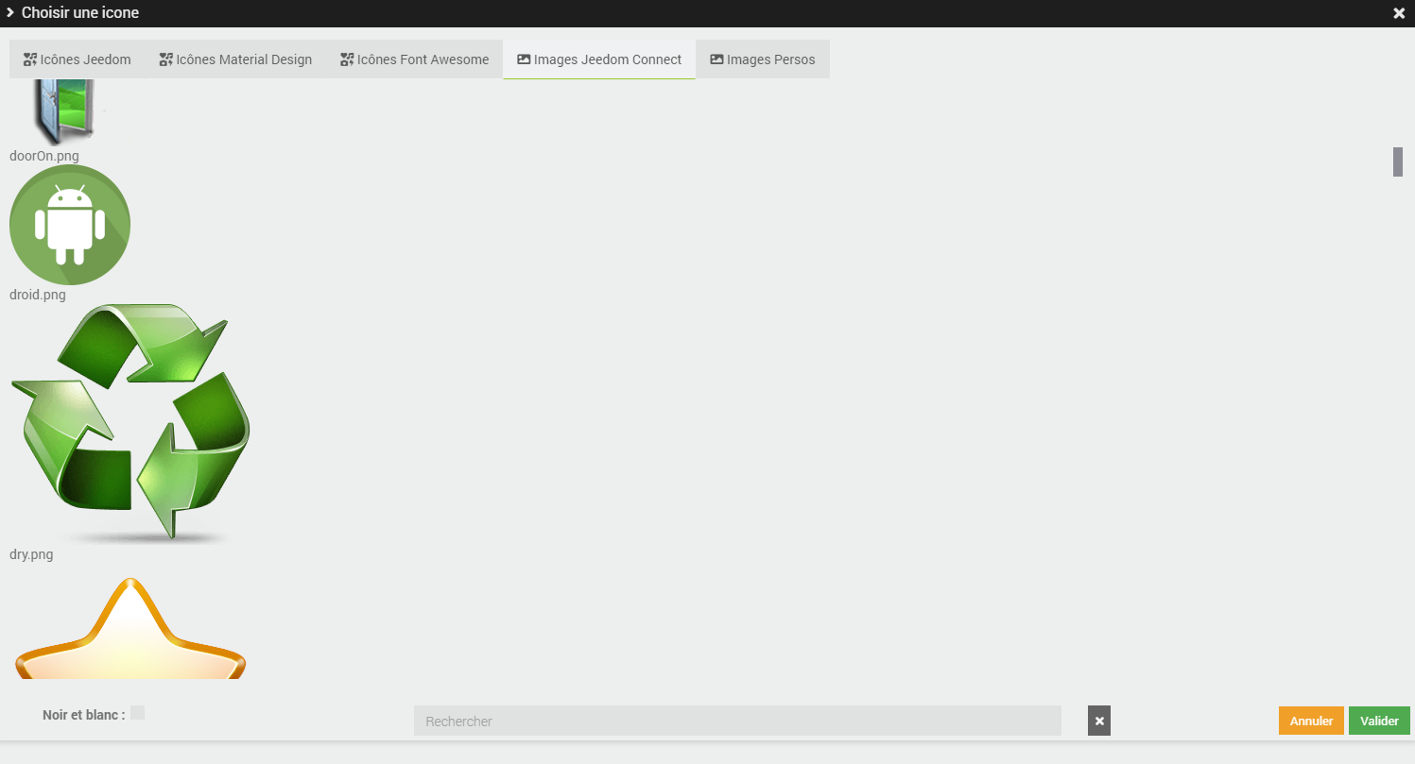Screen dimensions: 1415x764
Task: Click the droid.png file name label
Action: click(38, 295)
